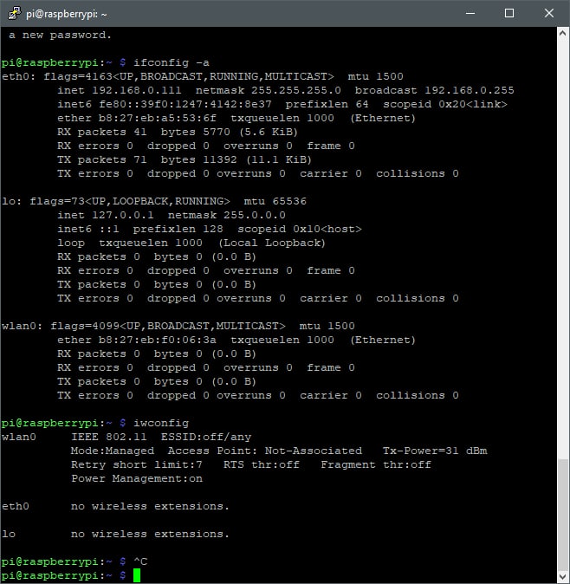Click the 'ESSID:off/any' text
The width and height of the screenshot is (570, 584).
click(x=206, y=437)
